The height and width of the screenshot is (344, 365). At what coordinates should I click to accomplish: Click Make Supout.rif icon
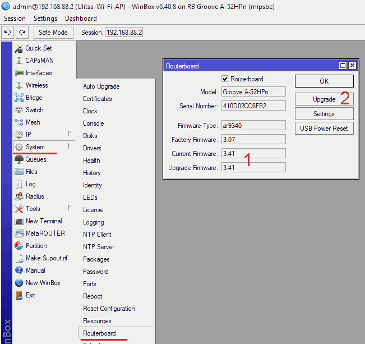click(19, 258)
